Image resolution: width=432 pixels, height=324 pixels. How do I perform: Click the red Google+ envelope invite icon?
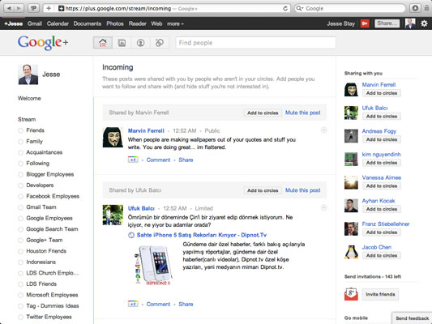click(351, 294)
